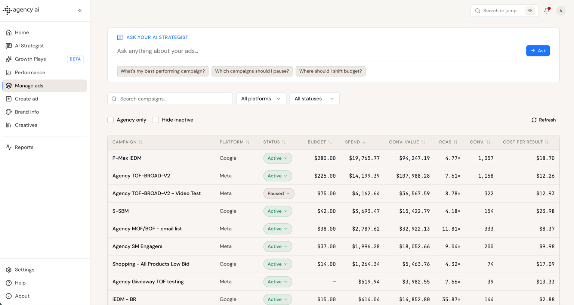
Task: Click the $19,765.77 spend cell
Action: [x=364, y=158]
